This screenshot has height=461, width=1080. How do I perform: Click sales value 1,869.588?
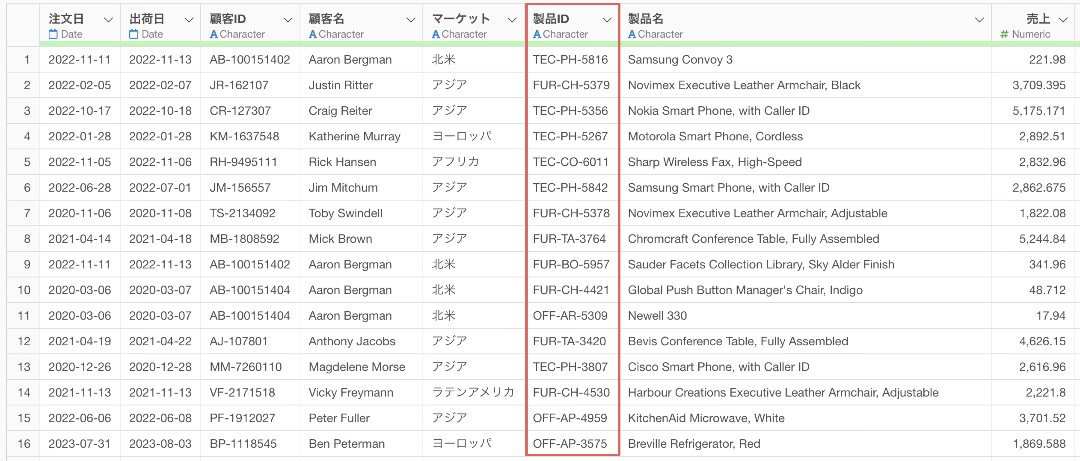[1039, 444]
